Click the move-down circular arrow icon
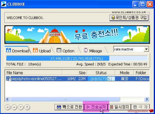 [x=21, y=107]
